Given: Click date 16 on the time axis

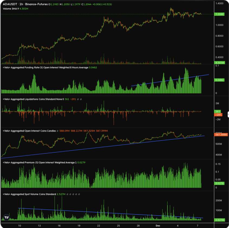Looking at the screenshot, I should point(59,226).
